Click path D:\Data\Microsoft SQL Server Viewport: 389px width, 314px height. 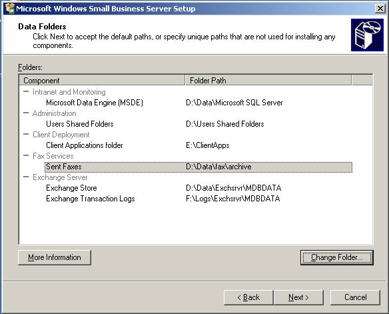click(234, 103)
